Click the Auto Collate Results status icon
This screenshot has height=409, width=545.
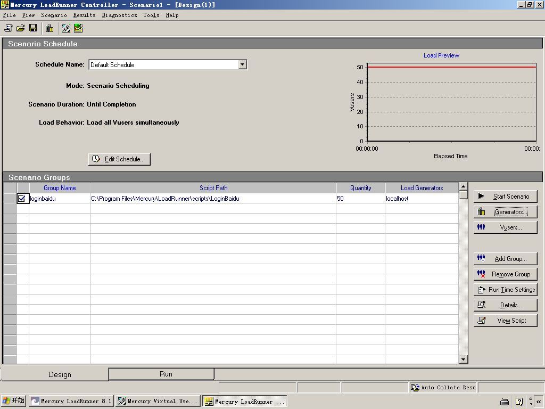tap(415, 388)
